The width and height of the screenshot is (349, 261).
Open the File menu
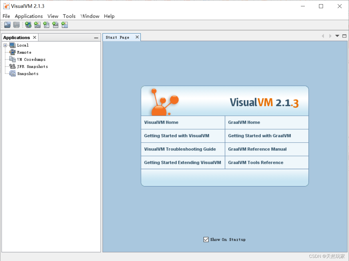(x=6, y=16)
